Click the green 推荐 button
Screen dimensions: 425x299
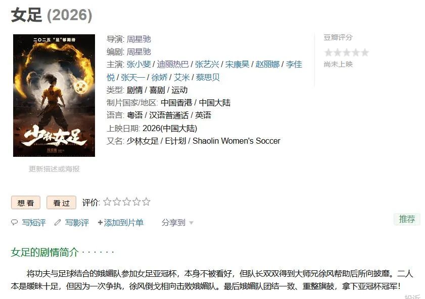click(x=407, y=219)
